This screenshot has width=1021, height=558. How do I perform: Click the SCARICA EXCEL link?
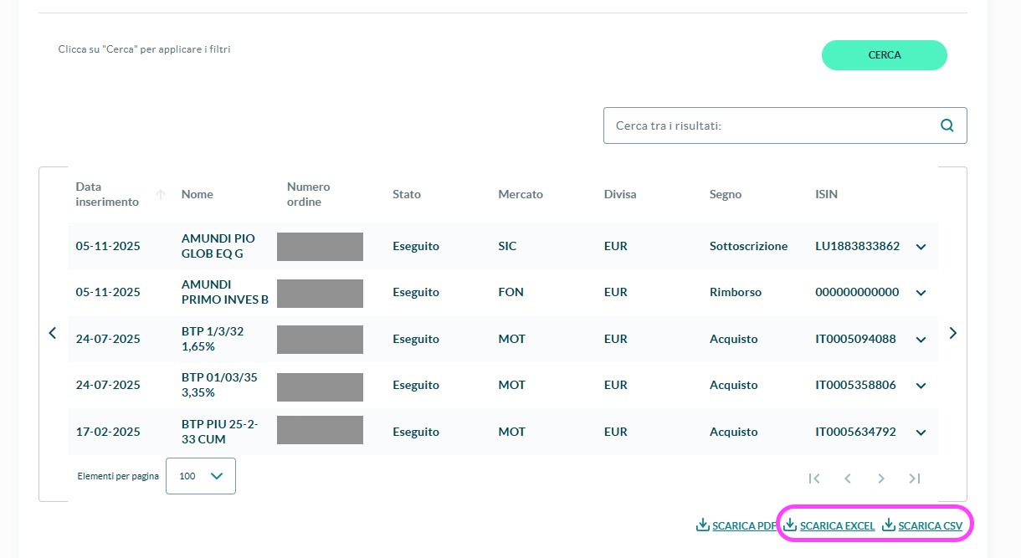pyautogui.click(x=837, y=526)
